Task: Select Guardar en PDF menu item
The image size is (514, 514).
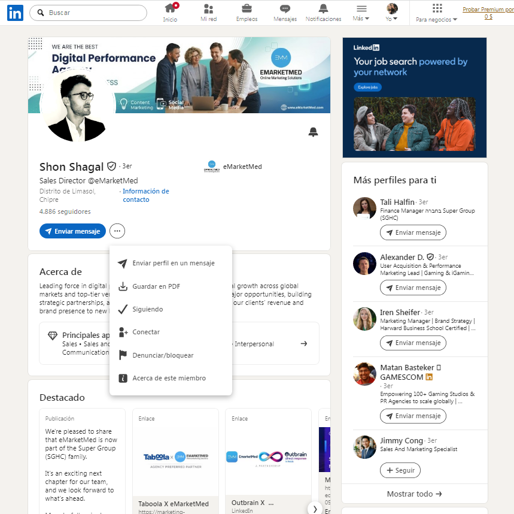Action: 171,286
